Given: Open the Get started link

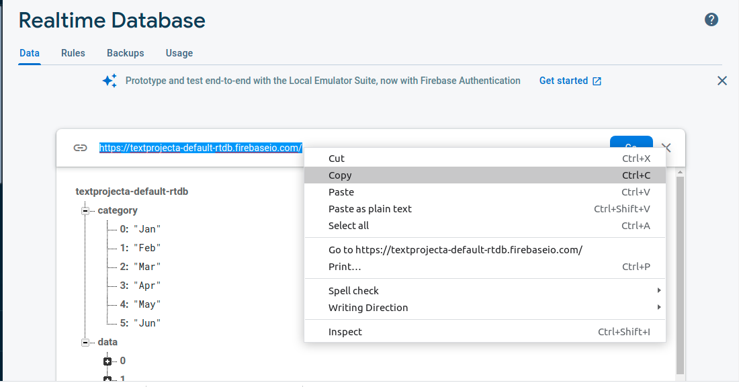Looking at the screenshot, I should [570, 81].
